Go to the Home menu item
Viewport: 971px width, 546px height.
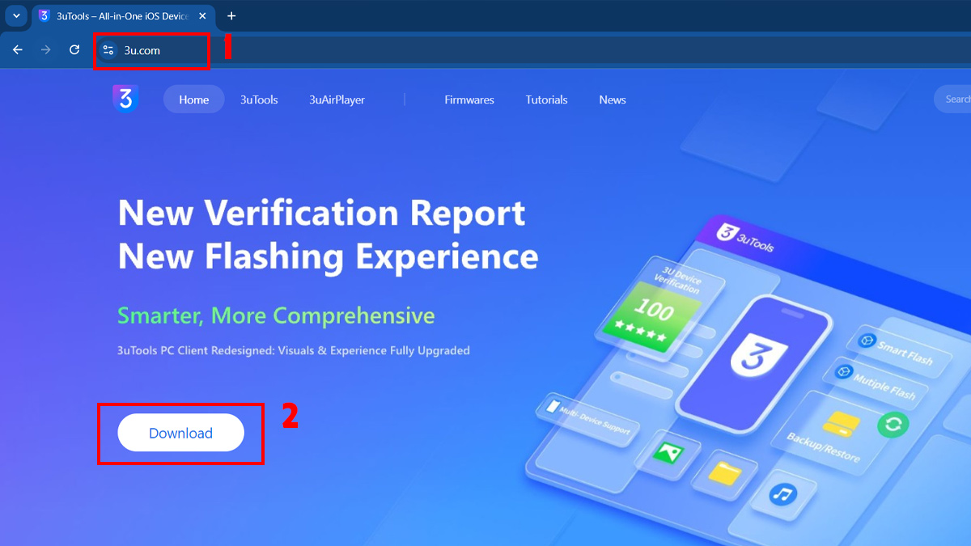tap(194, 99)
